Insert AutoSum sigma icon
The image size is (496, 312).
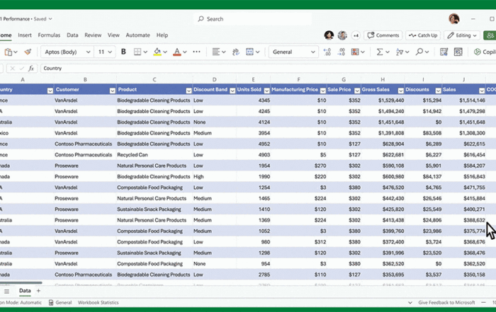click(x=380, y=52)
